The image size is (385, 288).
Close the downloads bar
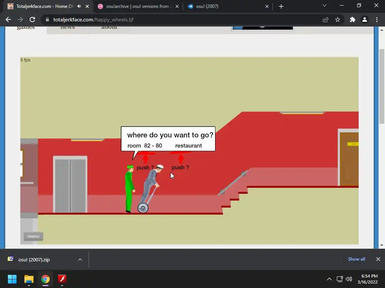[x=378, y=259]
